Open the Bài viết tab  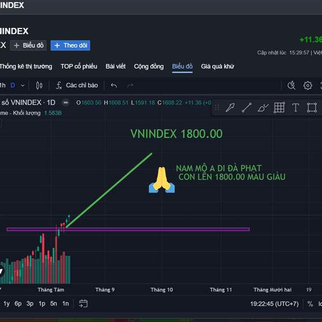click(x=115, y=67)
